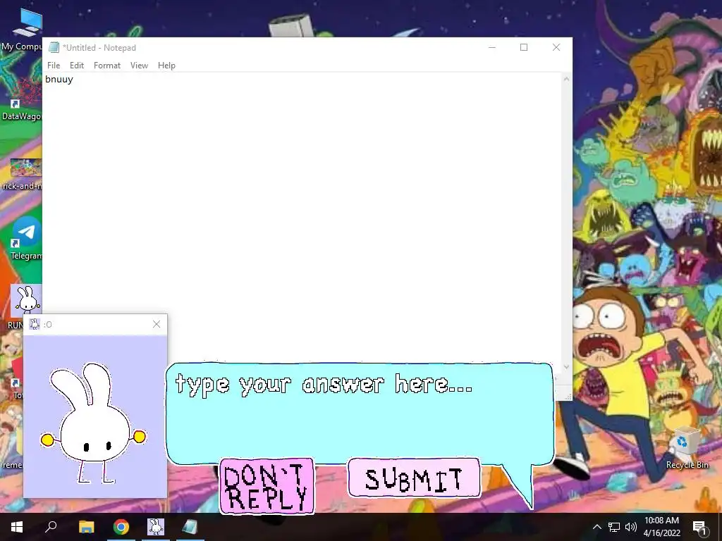Open the Help menu in Notepad
The width and height of the screenshot is (722, 541).
166,66
